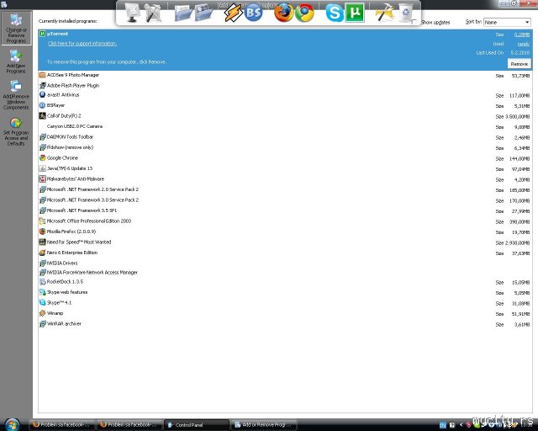Open the My Computer dock icon
Viewport: 538px width, 431px height.
point(132,13)
